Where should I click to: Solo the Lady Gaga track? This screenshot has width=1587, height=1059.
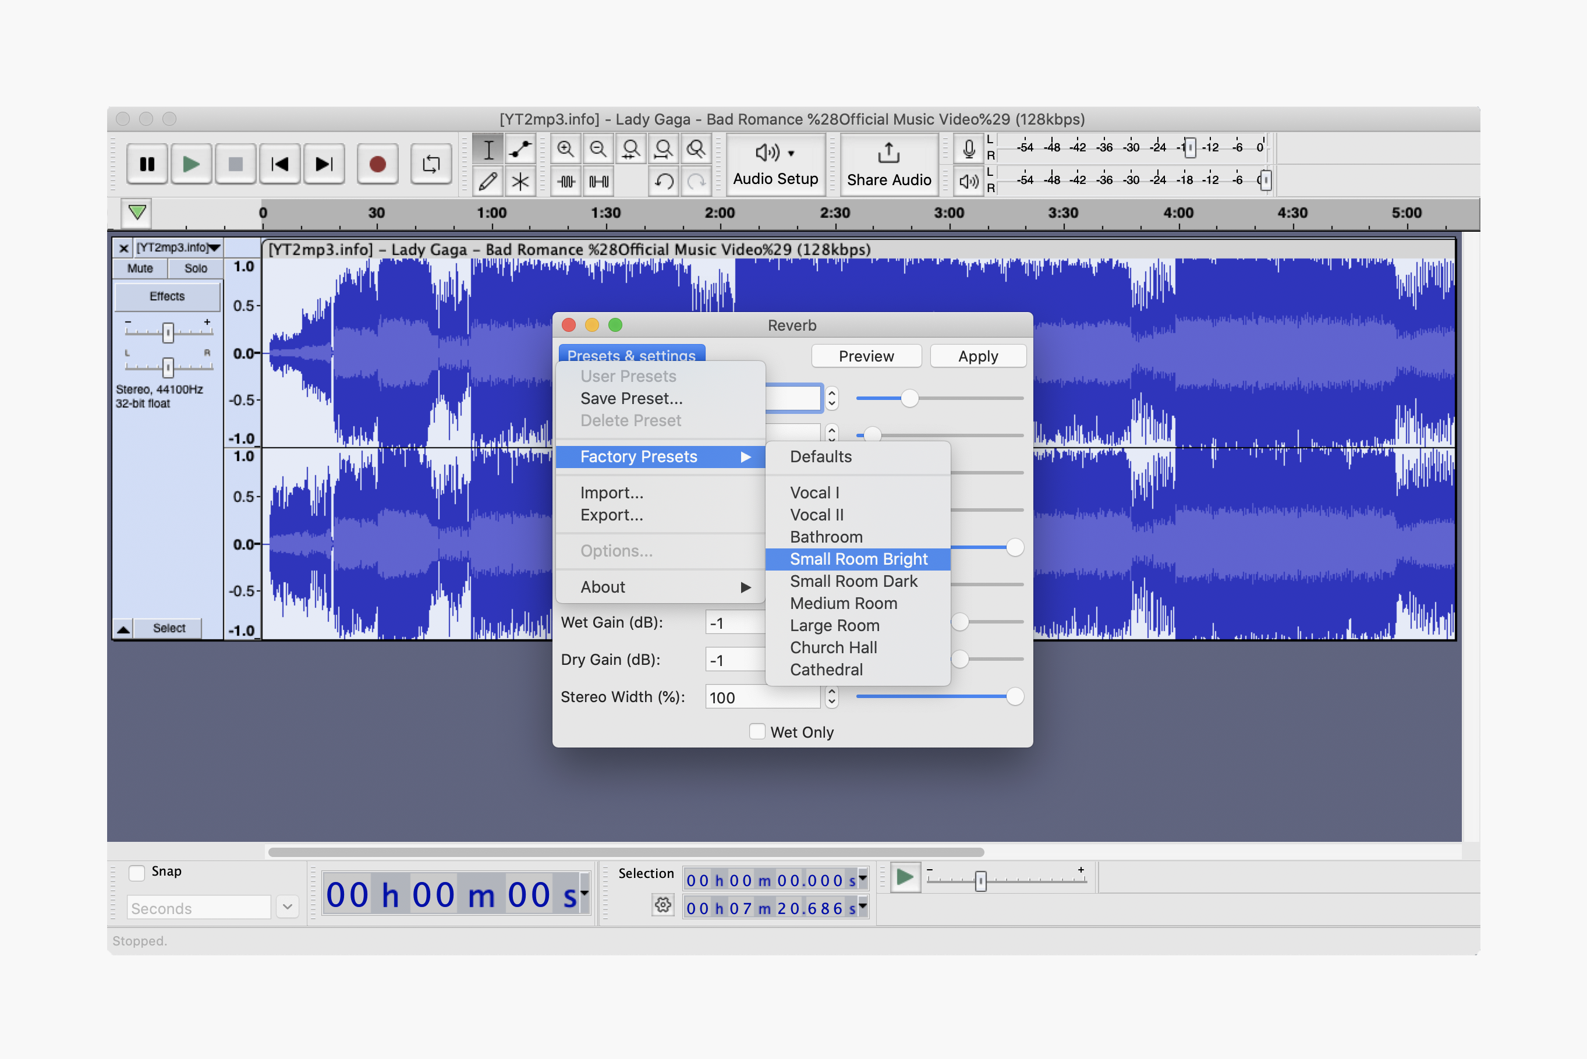pyautogui.click(x=195, y=268)
